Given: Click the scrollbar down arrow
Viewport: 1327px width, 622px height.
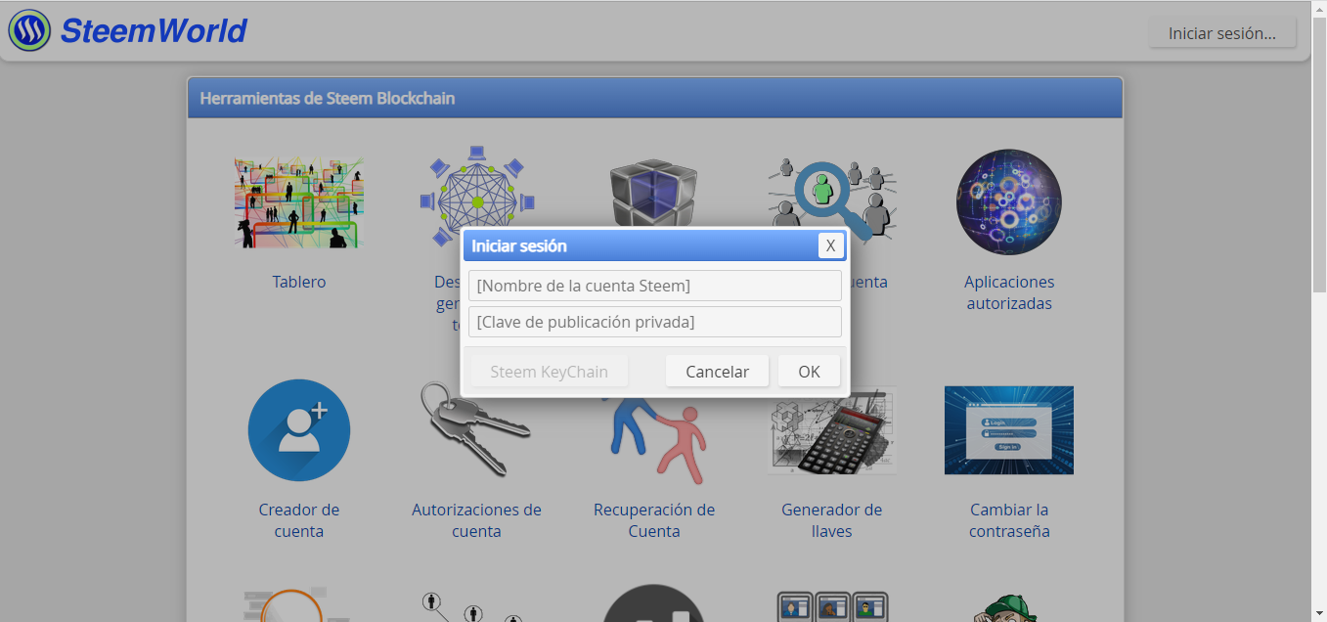Looking at the screenshot, I should (1318, 613).
